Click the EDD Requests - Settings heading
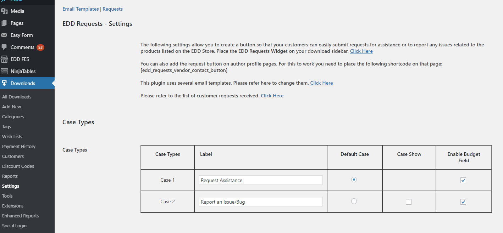Screen dimensions: 503x233 tap(97, 24)
